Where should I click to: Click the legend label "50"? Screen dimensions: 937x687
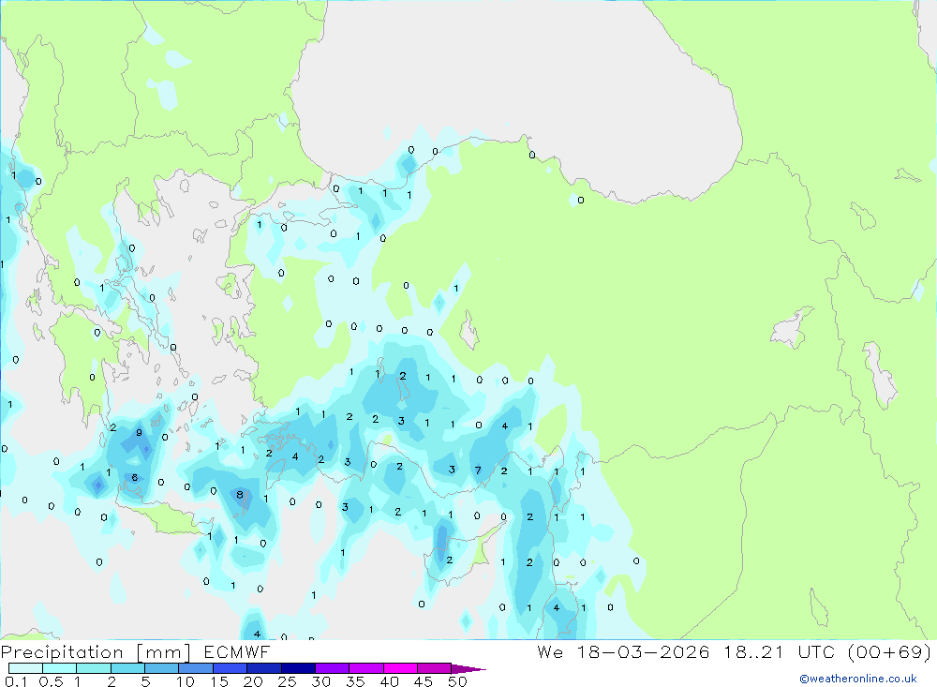pos(457,681)
